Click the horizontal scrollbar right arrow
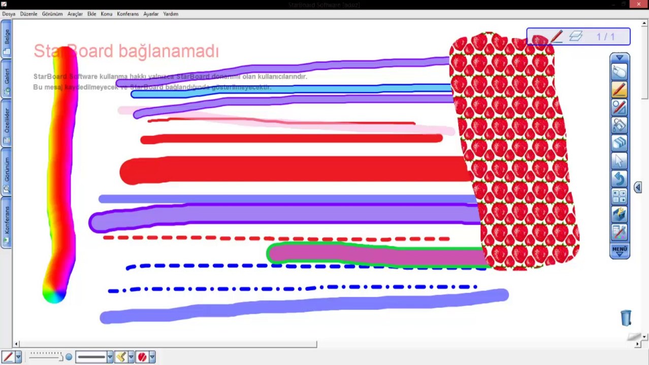This screenshot has width=649, height=365. point(638,344)
